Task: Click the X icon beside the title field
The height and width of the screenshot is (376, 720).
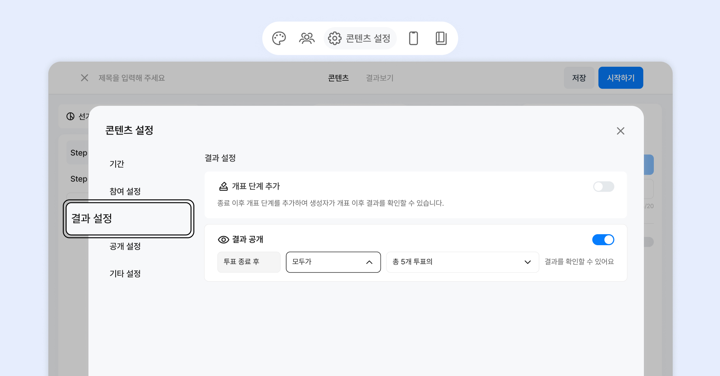Action: pos(84,78)
